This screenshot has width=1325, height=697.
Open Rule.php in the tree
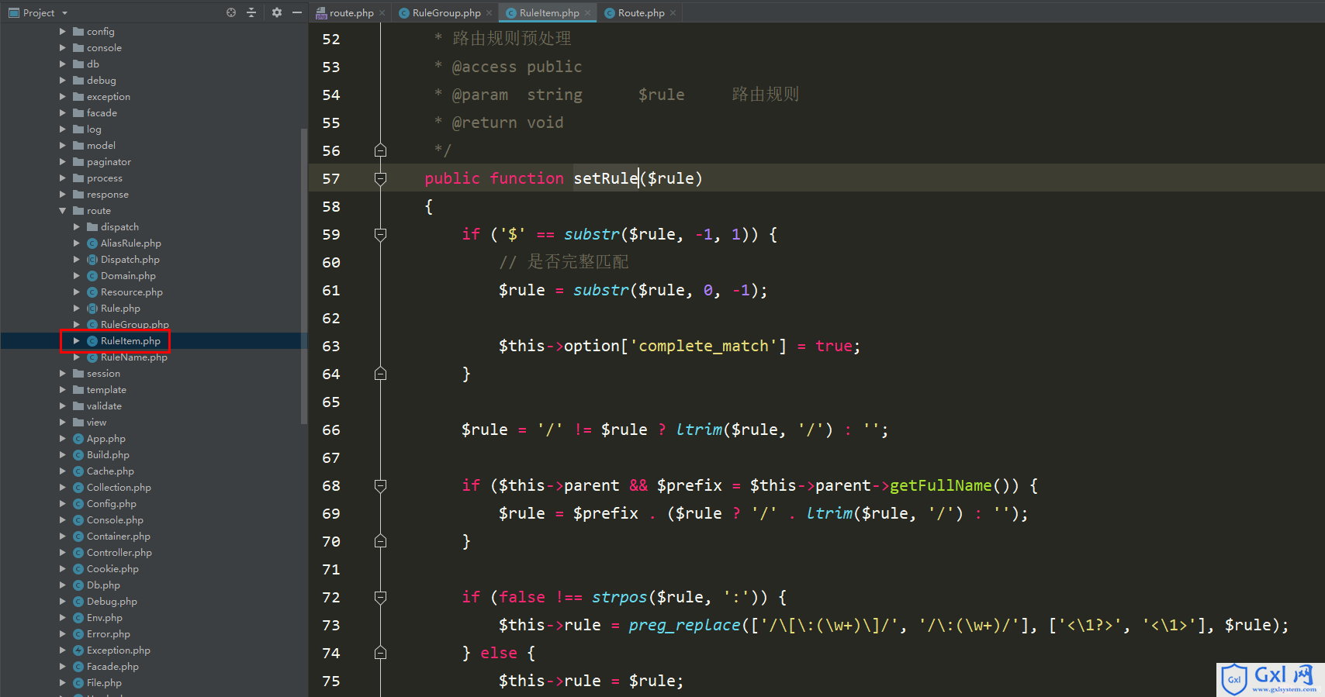point(120,309)
